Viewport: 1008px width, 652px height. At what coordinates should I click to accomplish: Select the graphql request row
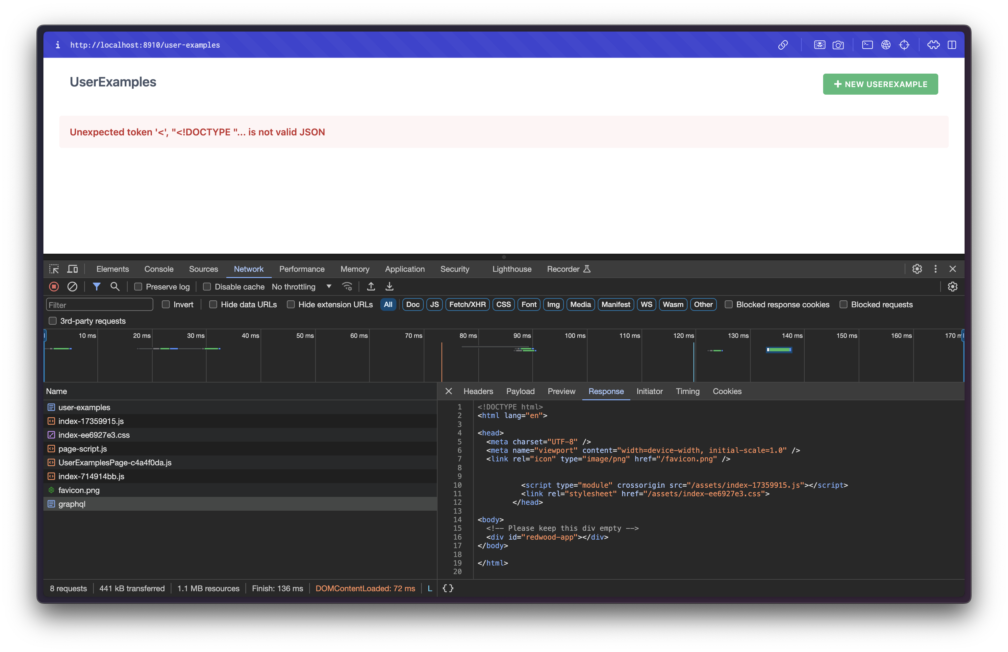point(240,504)
